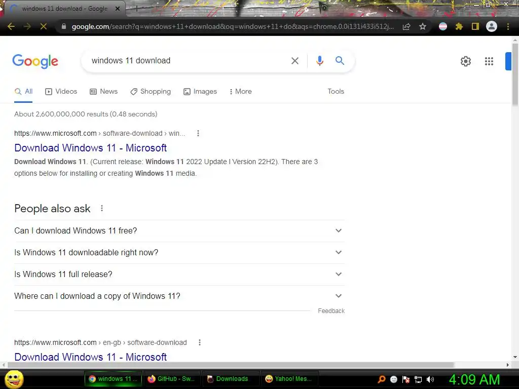Click the blue button at right edge
This screenshot has width=519, height=389.
[508, 61]
